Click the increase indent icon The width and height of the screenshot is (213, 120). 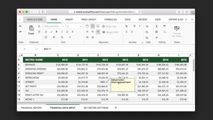93,37
